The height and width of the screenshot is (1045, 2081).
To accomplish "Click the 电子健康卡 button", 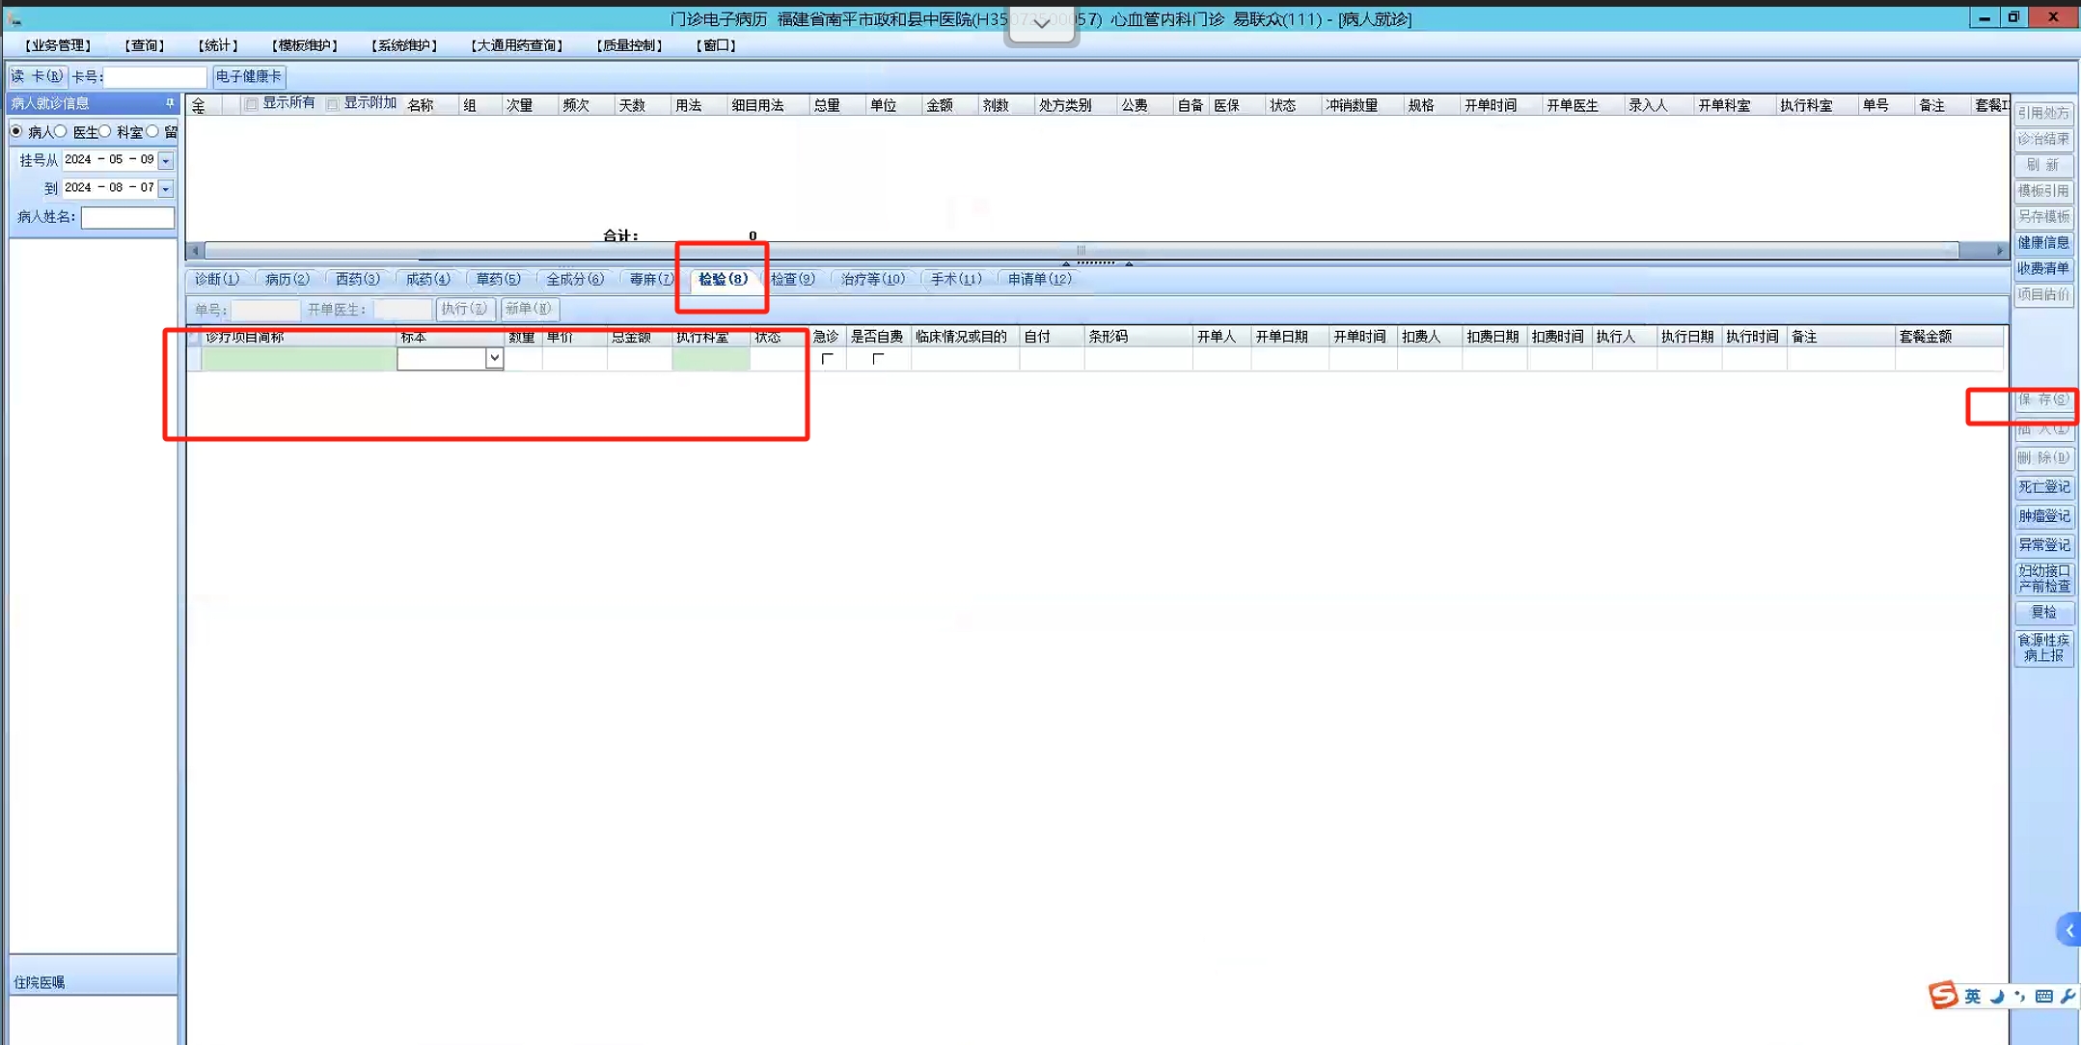I will [248, 76].
